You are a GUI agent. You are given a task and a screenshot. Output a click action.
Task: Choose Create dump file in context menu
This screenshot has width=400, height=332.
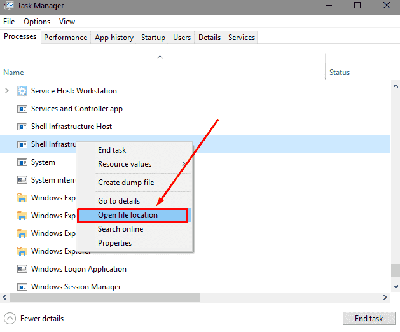pos(126,183)
